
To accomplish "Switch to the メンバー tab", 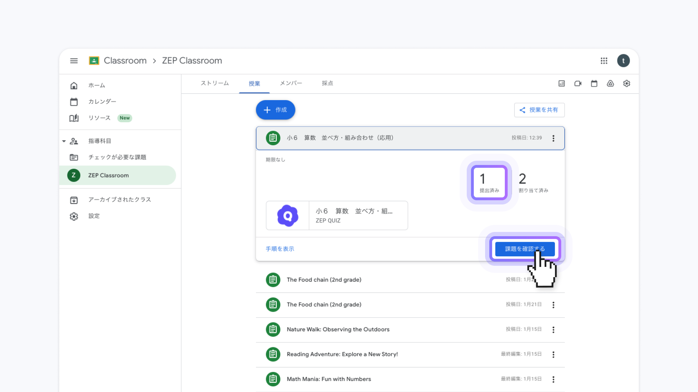I will (291, 84).
